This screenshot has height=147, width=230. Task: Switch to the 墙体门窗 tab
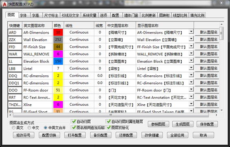point(131,15)
